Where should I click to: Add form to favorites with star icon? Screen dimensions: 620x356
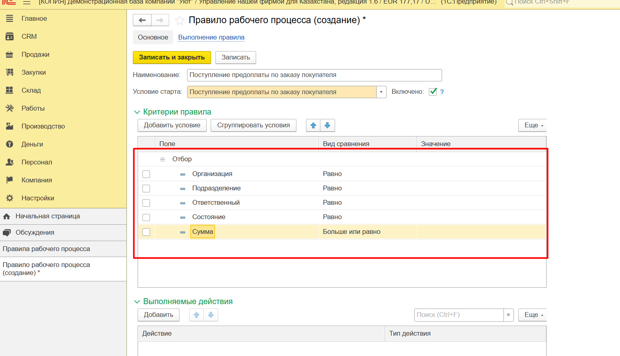tap(180, 20)
